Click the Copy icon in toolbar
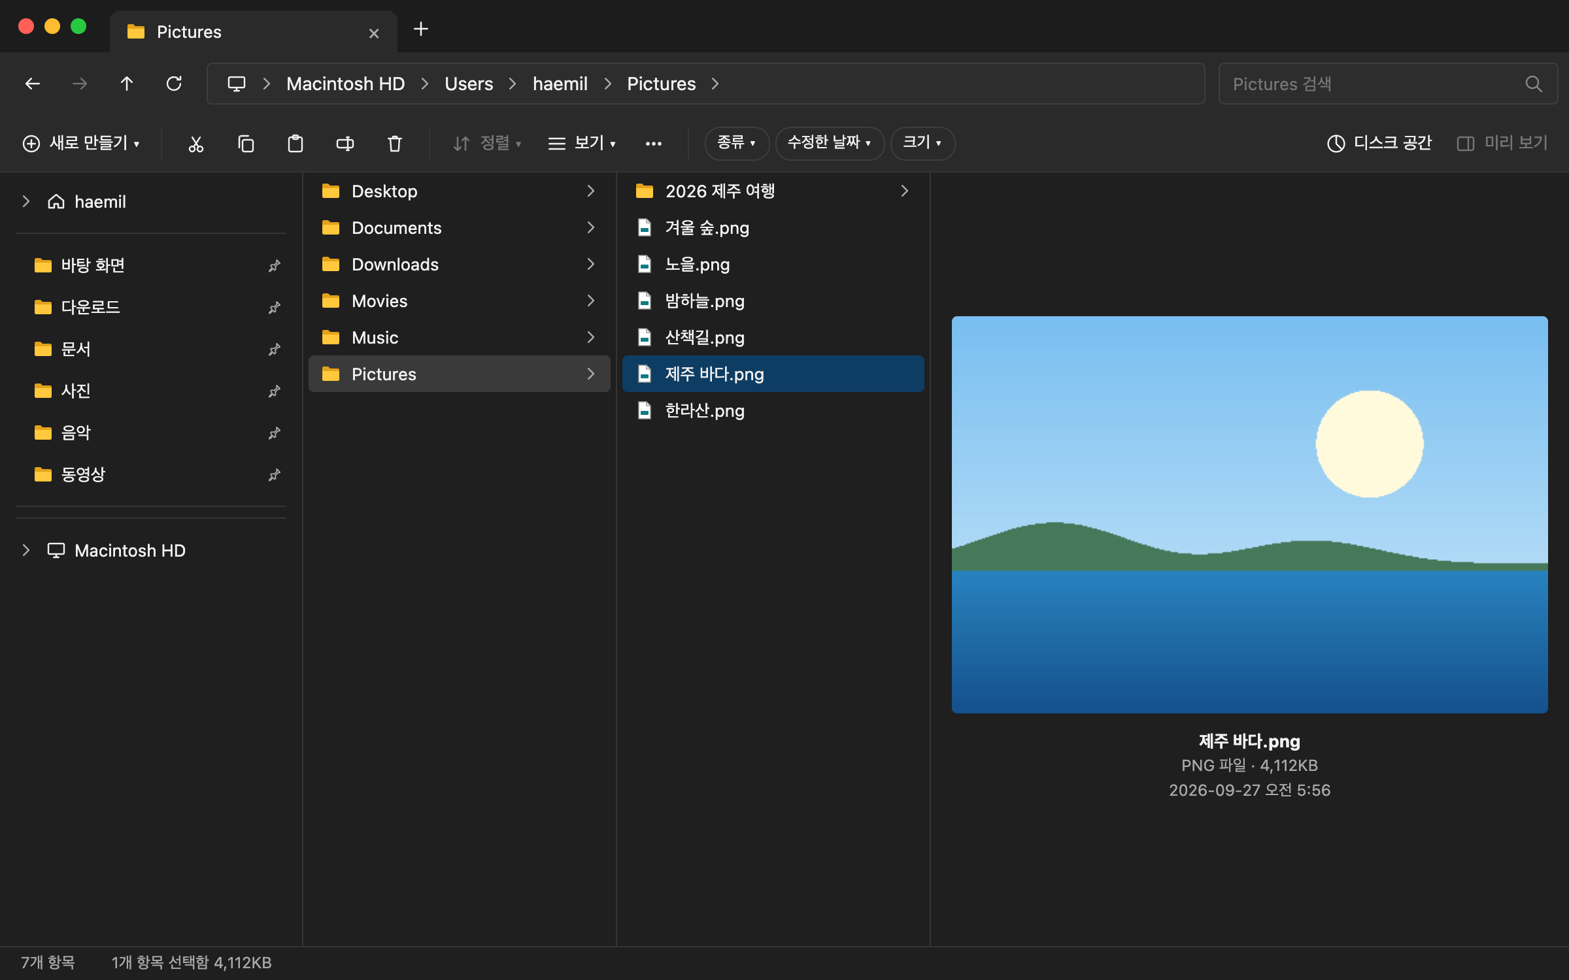The image size is (1569, 980). [x=246, y=143]
